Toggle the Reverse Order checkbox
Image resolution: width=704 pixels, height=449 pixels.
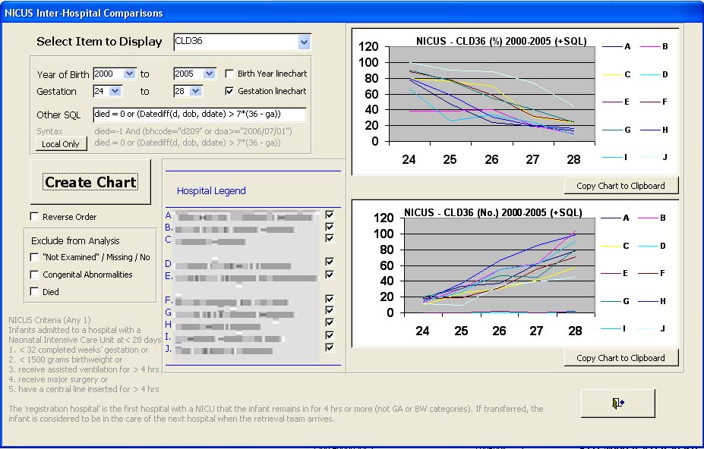point(35,217)
